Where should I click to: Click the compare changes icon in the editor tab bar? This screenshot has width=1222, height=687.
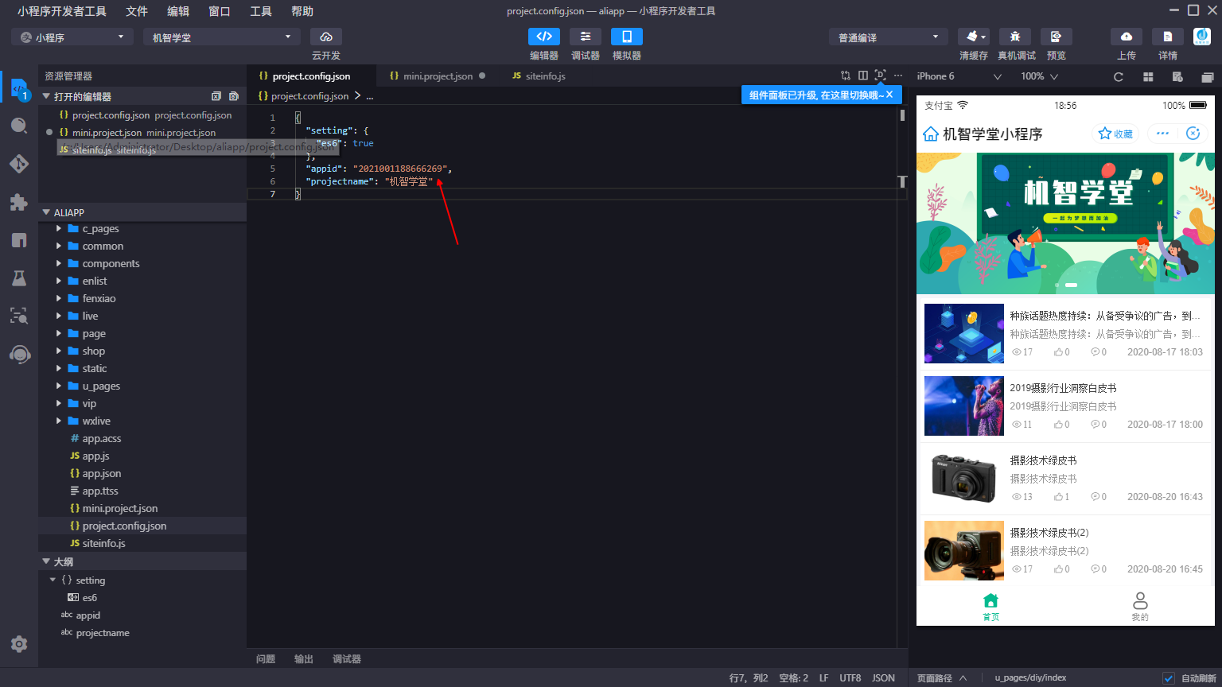(x=846, y=76)
